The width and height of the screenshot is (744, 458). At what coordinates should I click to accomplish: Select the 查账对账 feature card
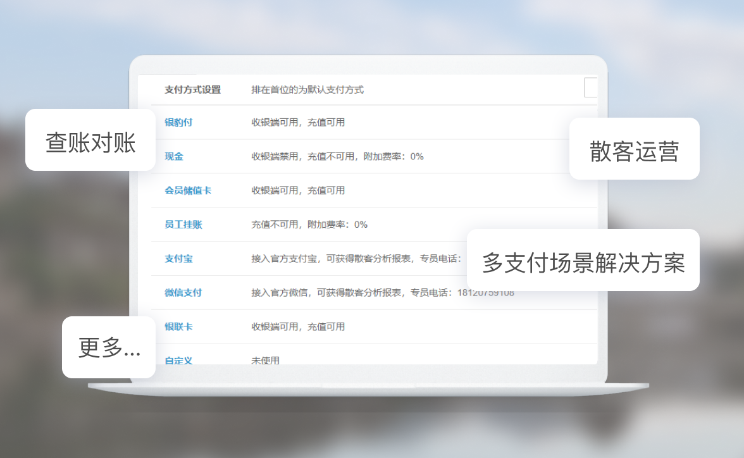pyautogui.click(x=90, y=140)
